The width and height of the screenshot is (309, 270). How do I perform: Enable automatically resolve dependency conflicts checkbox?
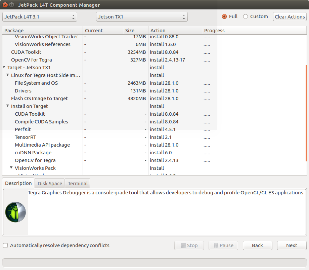pyautogui.click(x=5, y=245)
